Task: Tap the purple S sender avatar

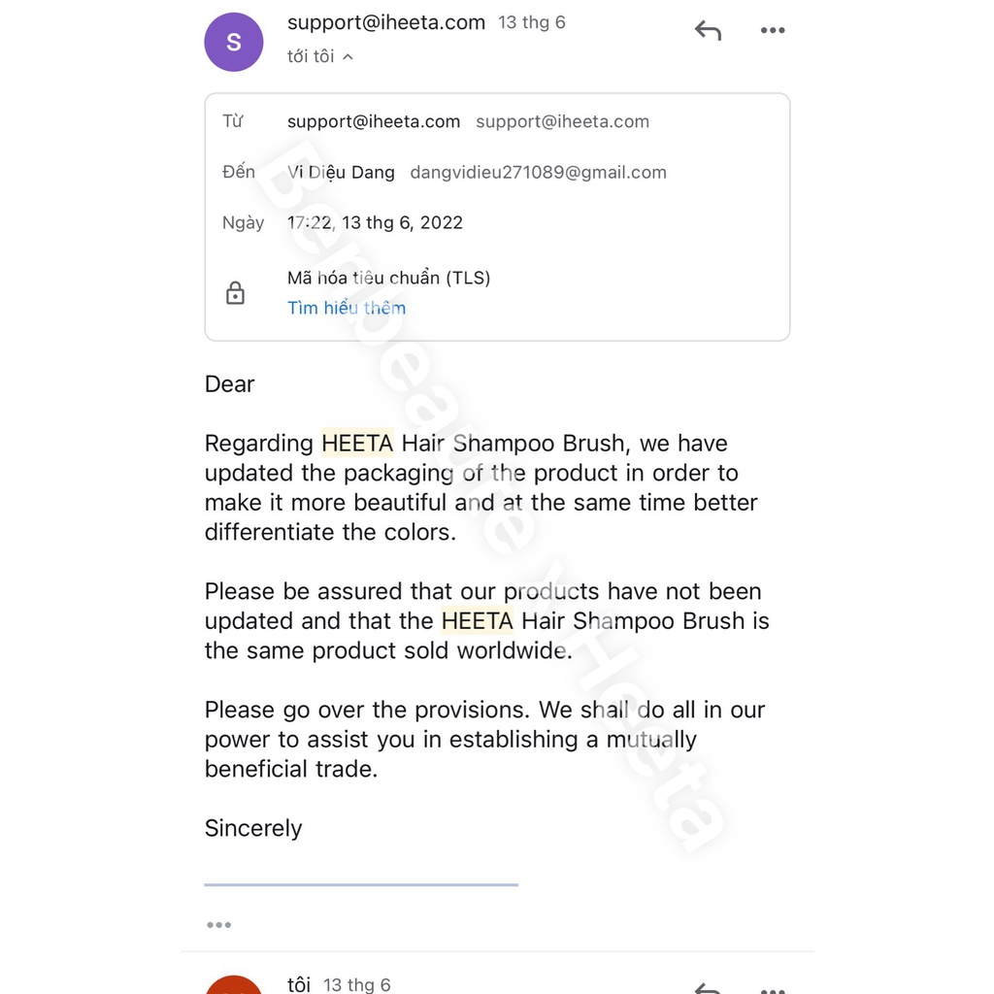Action: pos(234,42)
